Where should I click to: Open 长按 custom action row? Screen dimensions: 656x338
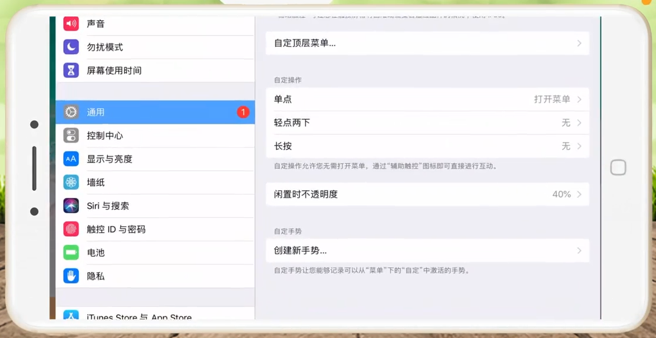tap(427, 146)
